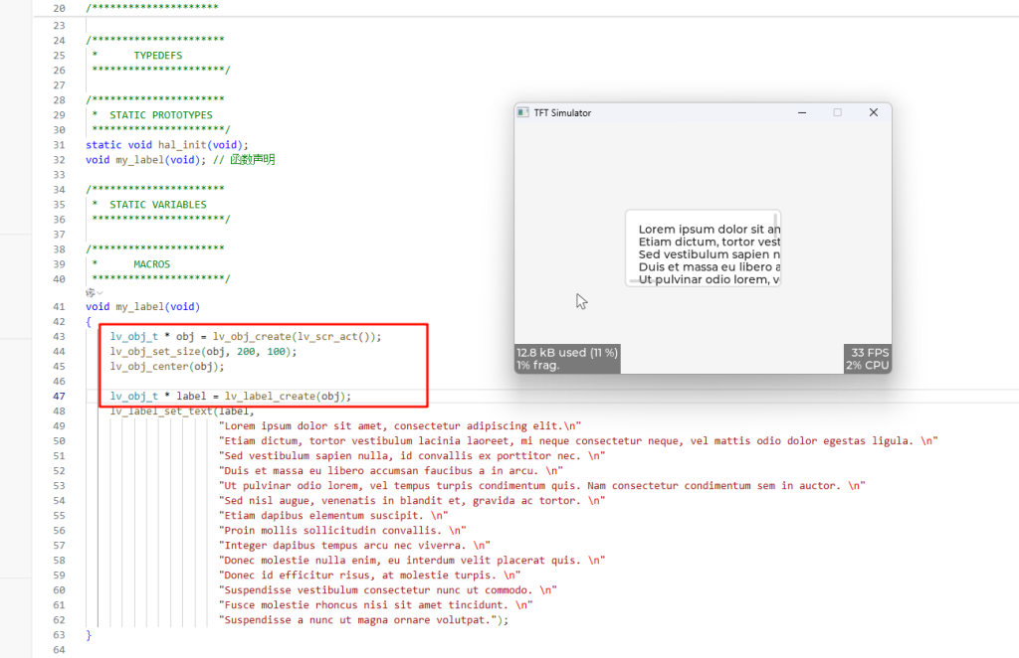Screen dimensions: 1019x658
Task: Click the TFT Simulator app icon in title bar
Action: [x=523, y=113]
